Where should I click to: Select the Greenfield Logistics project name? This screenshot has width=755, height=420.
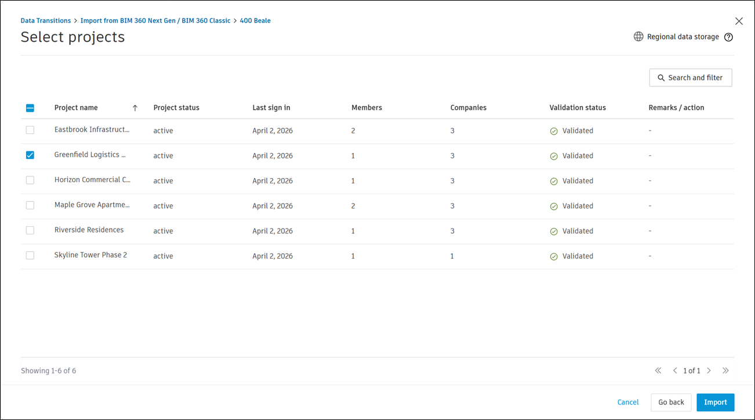(x=90, y=154)
